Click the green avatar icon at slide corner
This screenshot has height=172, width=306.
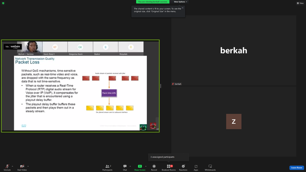pyautogui.click(x=143, y=127)
